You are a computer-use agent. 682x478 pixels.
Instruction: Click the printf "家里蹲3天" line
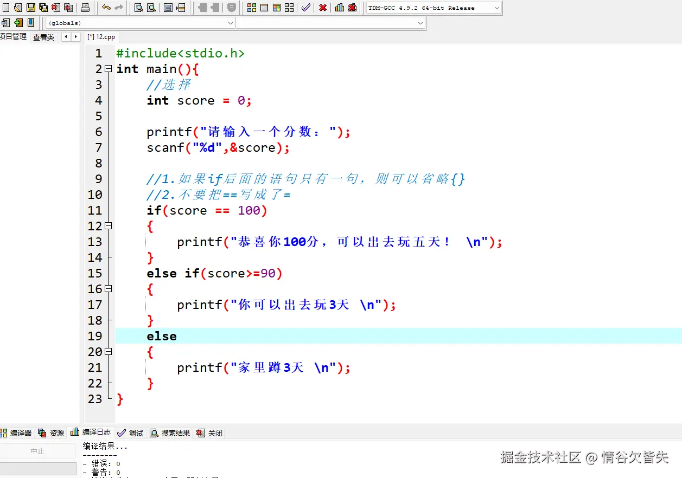tap(264, 367)
